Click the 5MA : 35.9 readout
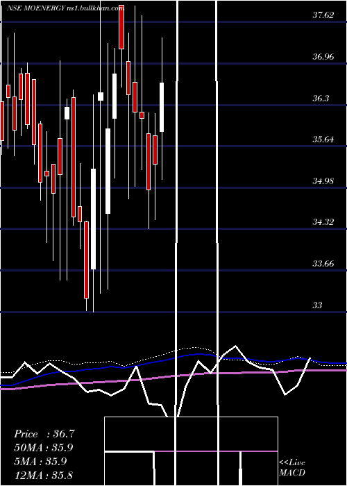The image size is (347, 486). pos(40,462)
